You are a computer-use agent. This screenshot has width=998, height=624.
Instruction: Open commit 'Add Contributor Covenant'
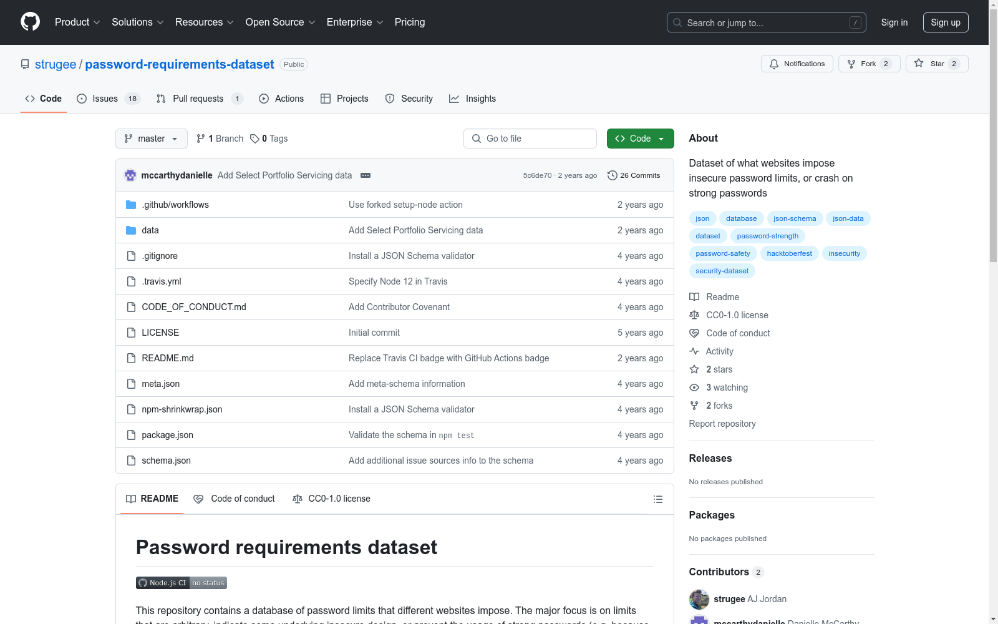(x=399, y=307)
